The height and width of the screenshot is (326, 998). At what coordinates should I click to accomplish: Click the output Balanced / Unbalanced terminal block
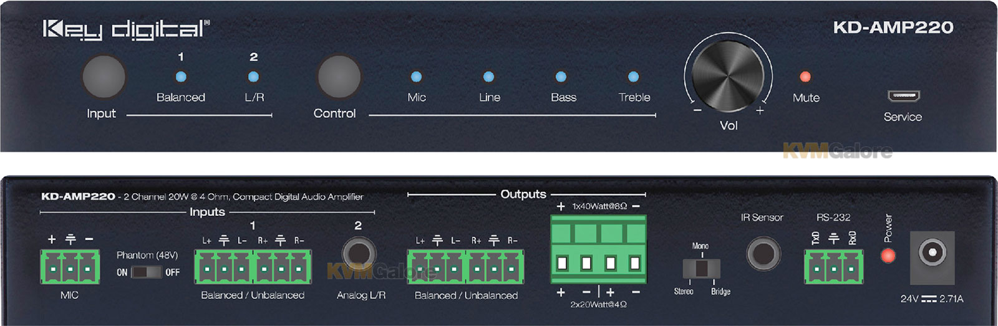pos(465,267)
